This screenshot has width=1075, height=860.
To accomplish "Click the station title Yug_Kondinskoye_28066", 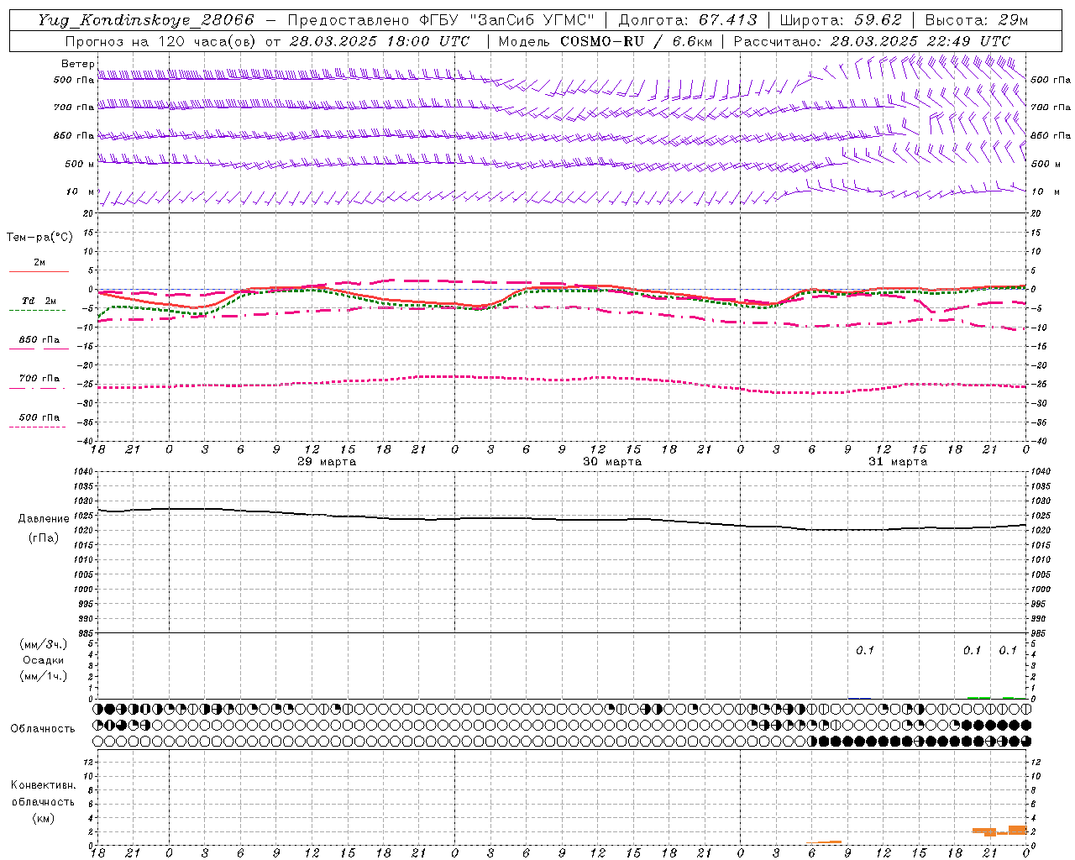I will 145,20.
